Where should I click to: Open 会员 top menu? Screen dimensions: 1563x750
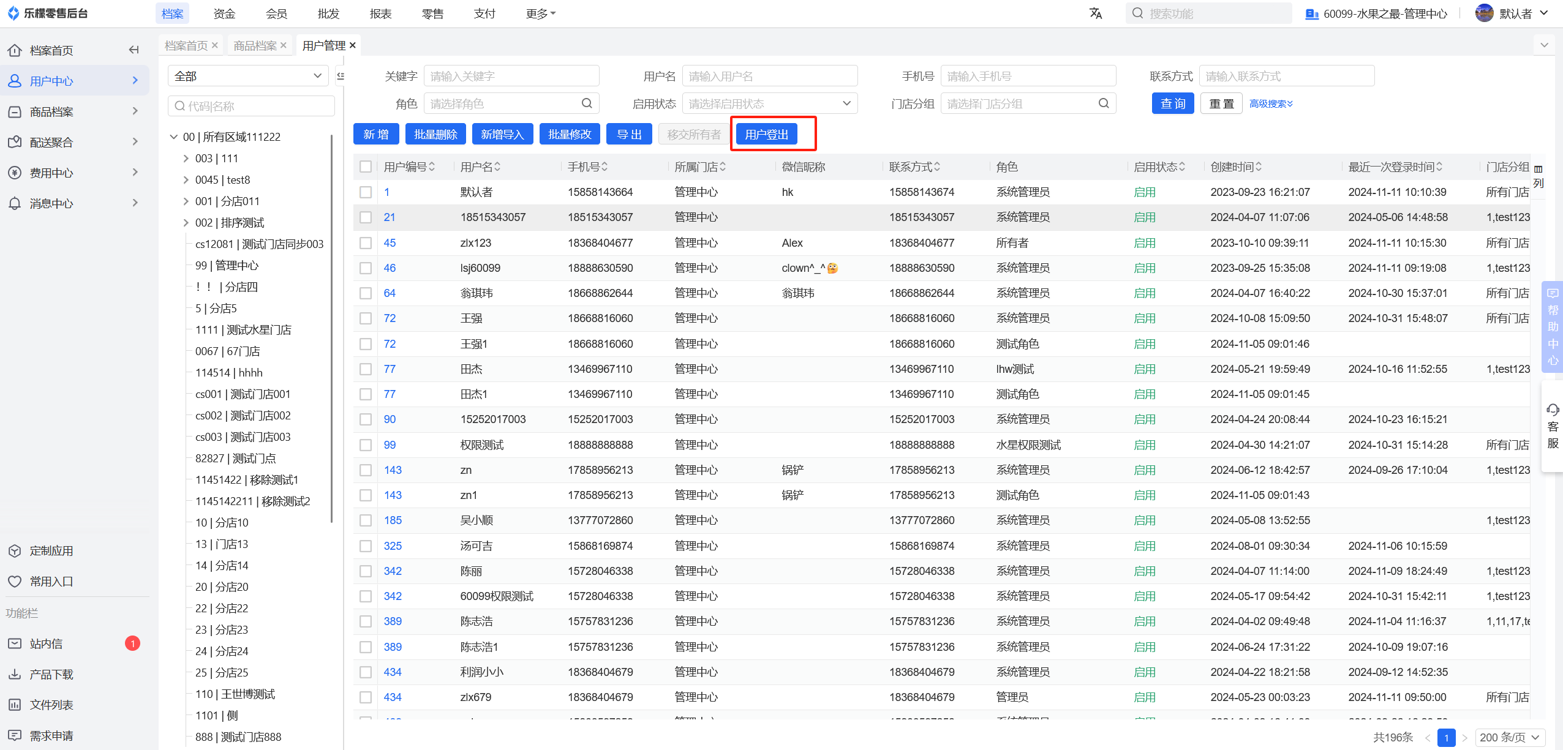(x=276, y=13)
